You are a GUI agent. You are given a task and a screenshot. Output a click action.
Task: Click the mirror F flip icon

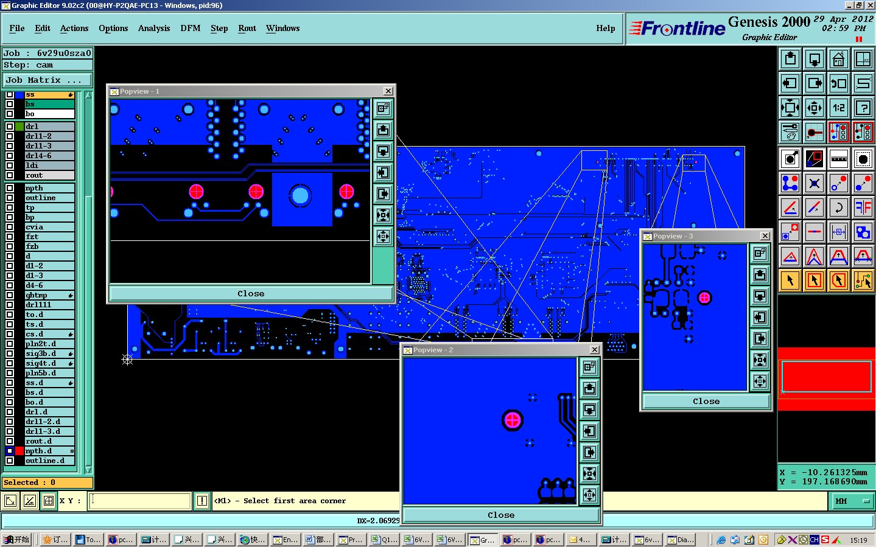(x=863, y=208)
